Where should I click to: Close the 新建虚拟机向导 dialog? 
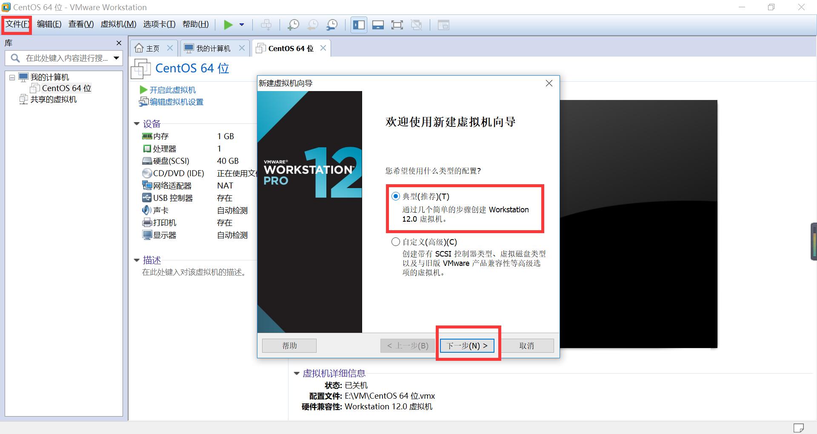pos(549,83)
